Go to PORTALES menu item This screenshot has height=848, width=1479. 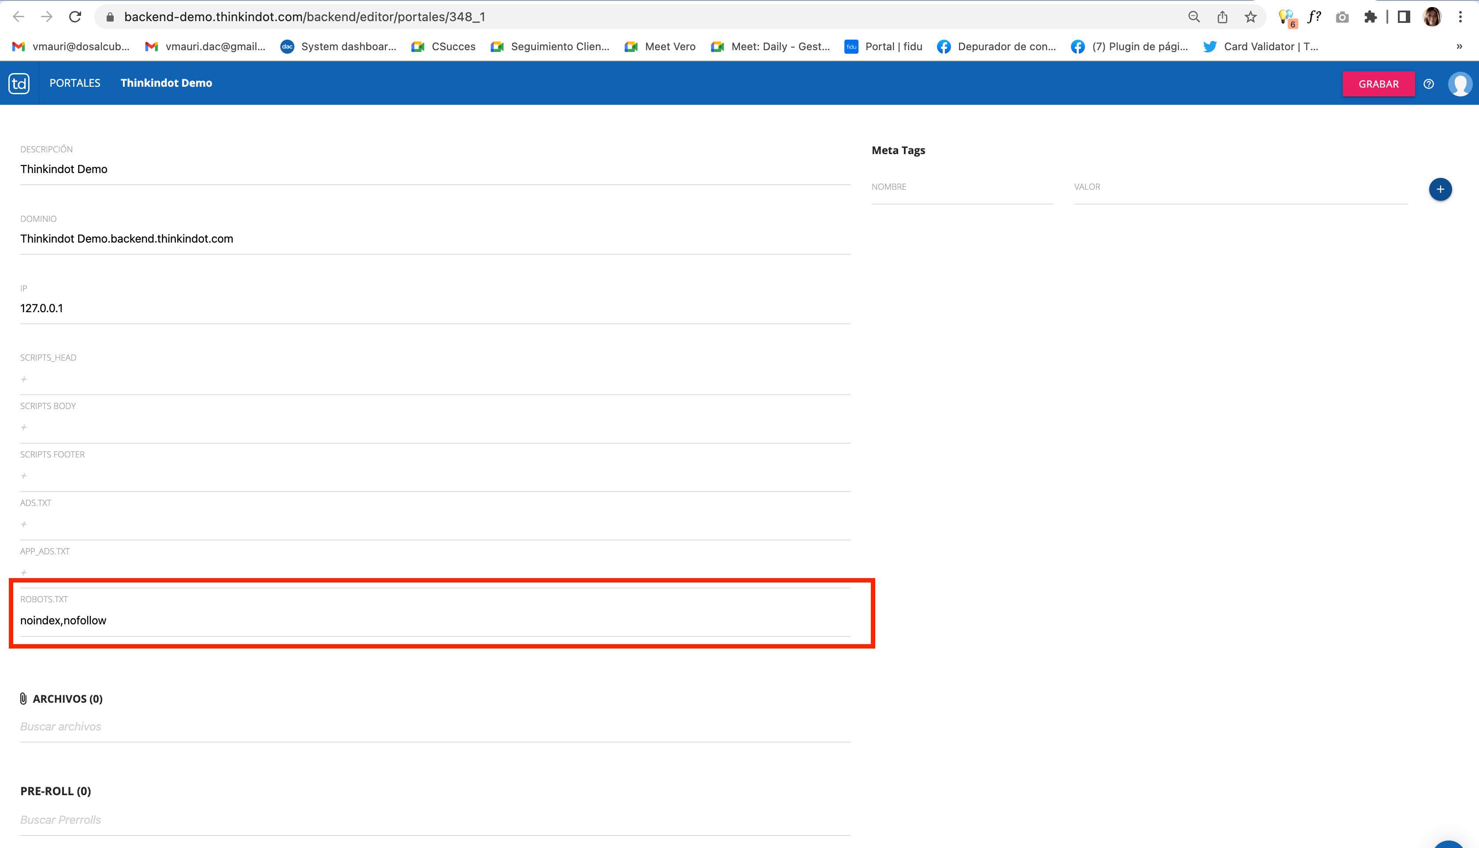74,83
